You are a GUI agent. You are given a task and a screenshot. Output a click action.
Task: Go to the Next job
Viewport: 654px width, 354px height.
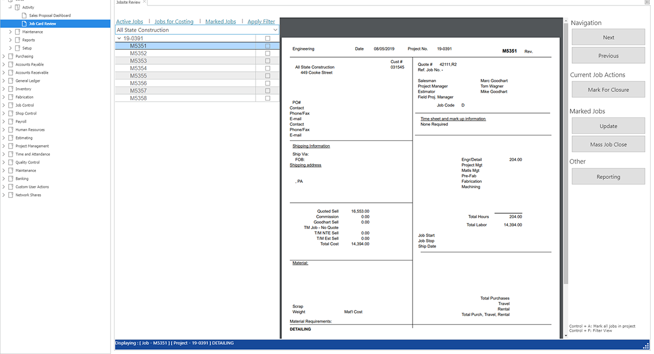pos(608,38)
